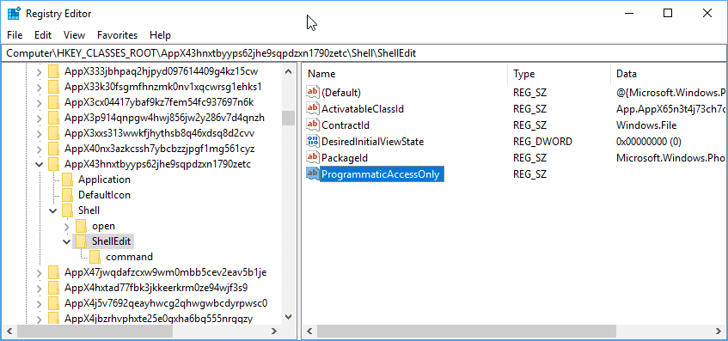Collapse the ShellEdit key chevron

point(67,241)
